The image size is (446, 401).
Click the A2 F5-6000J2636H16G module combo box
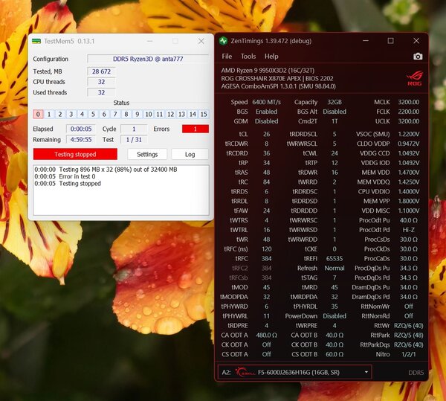294,372
